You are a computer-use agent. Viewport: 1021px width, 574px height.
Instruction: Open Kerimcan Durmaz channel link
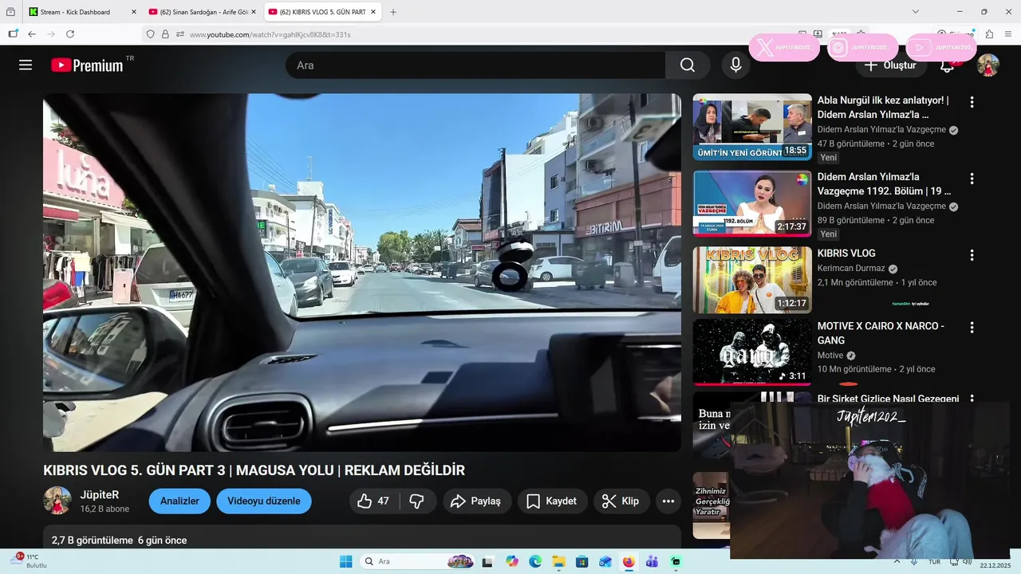pyautogui.click(x=851, y=269)
